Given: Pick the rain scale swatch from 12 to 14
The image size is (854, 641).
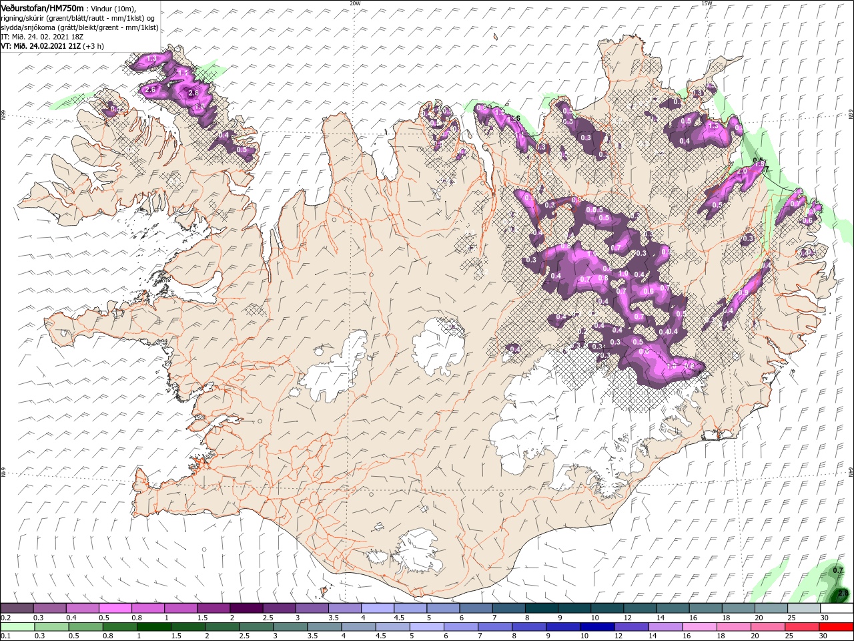Looking at the screenshot, I should [x=632, y=626].
